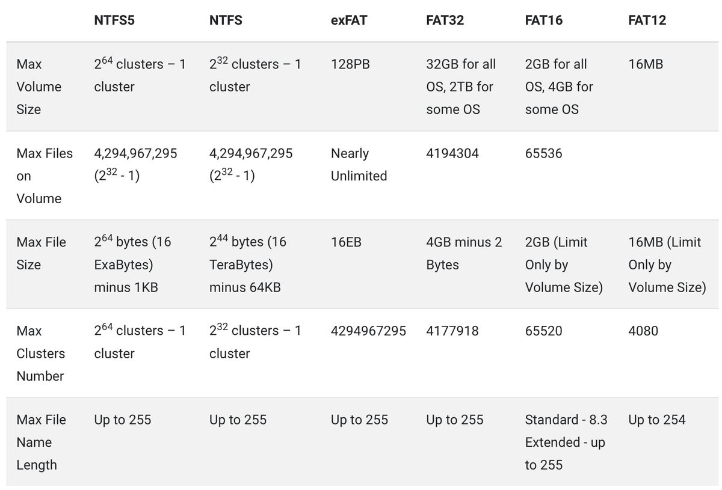Select the 4194304 FAT32 files cell
722x490 pixels.
pyautogui.click(x=452, y=153)
